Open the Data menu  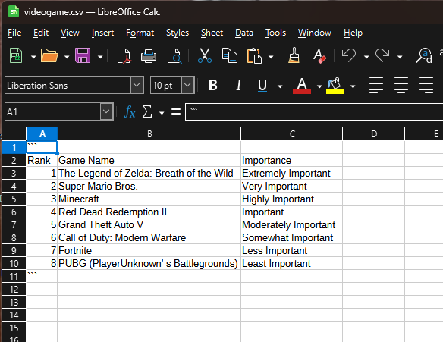pyautogui.click(x=244, y=33)
